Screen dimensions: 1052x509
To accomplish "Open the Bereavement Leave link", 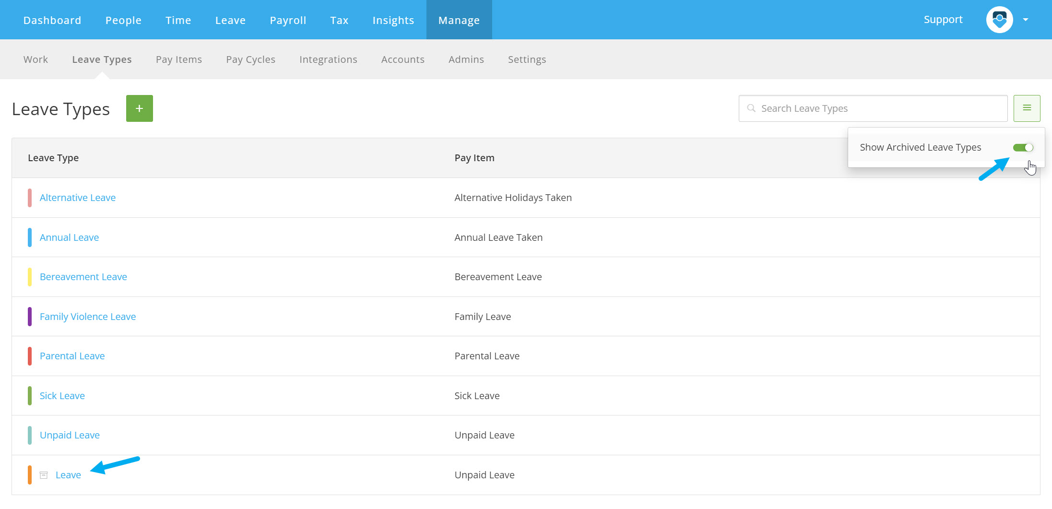I will click(83, 277).
